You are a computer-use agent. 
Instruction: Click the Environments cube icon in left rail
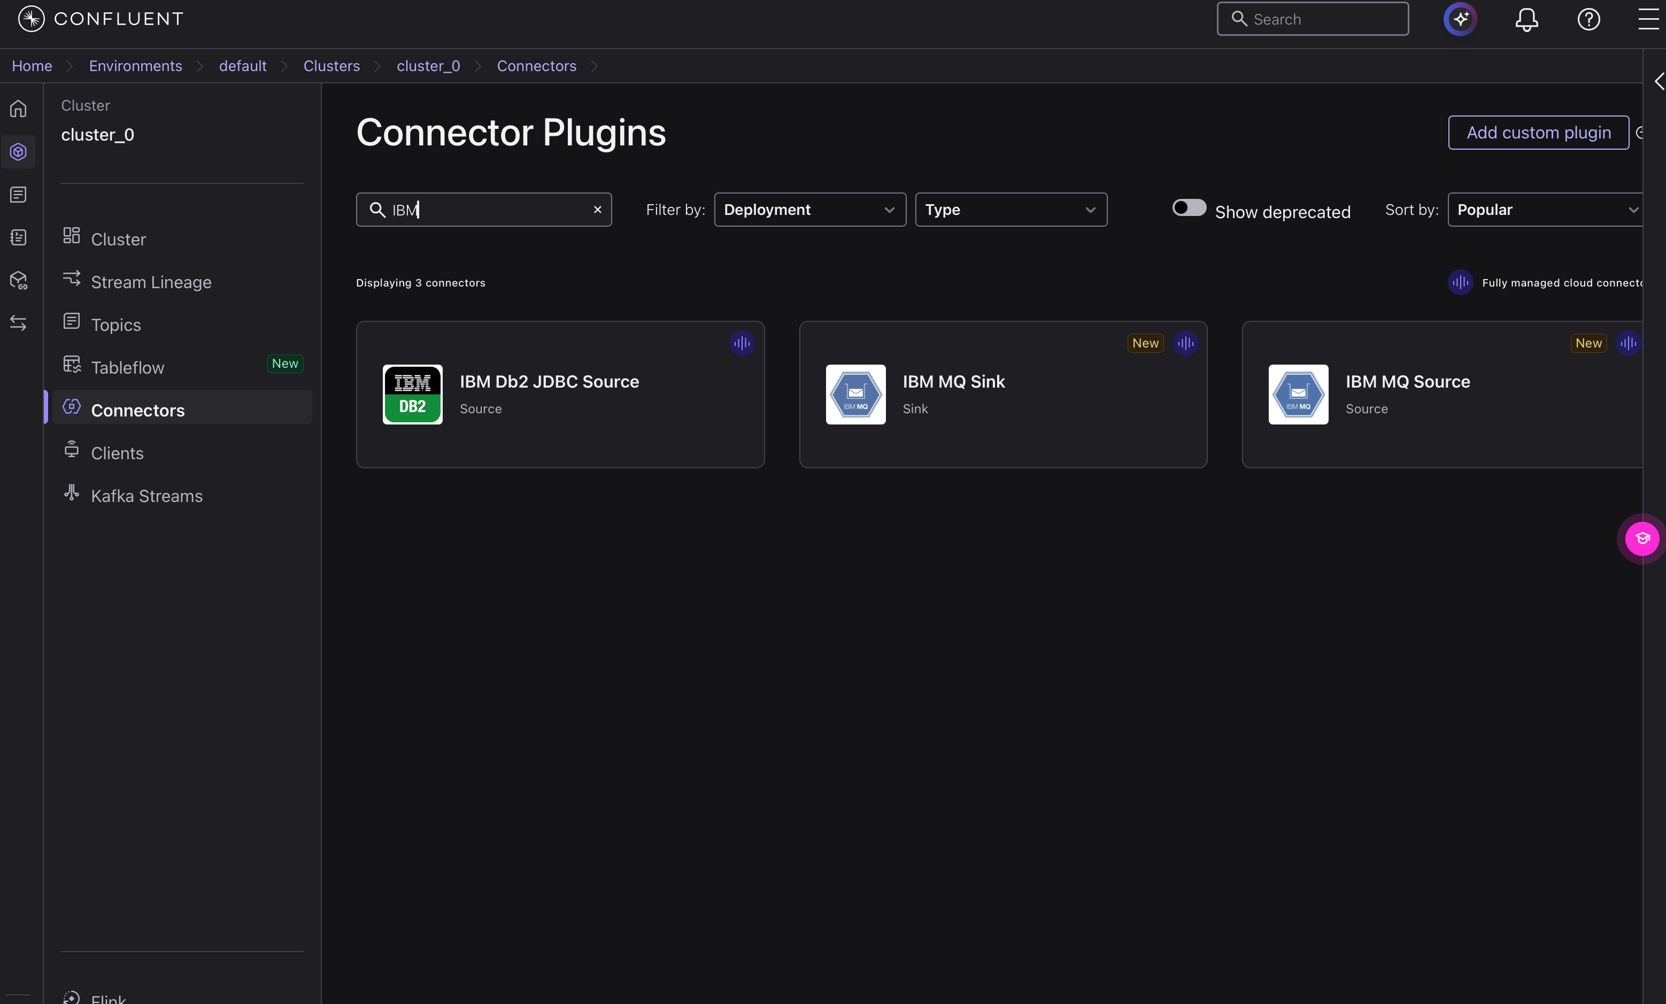[x=18, y=151]
